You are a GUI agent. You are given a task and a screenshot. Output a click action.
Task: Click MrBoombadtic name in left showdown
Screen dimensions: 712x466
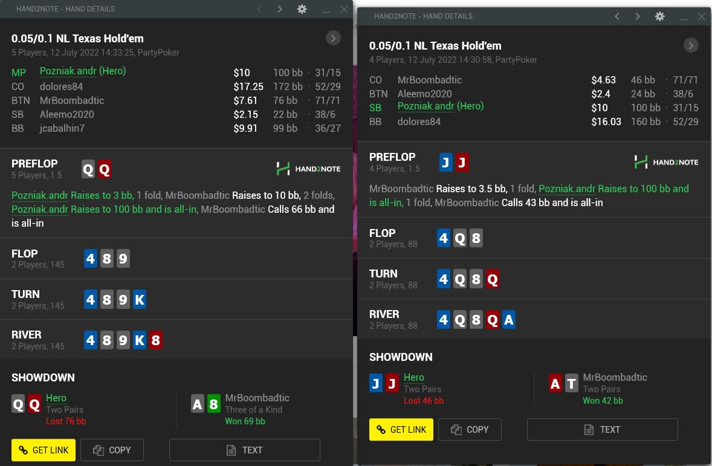(257, 398)
